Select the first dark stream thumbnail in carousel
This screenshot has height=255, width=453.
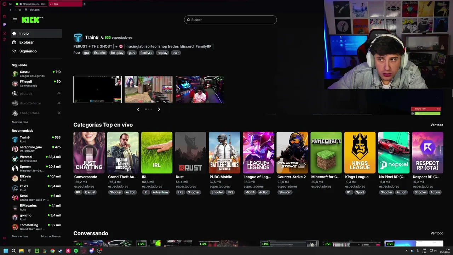[x=97, y=89]
